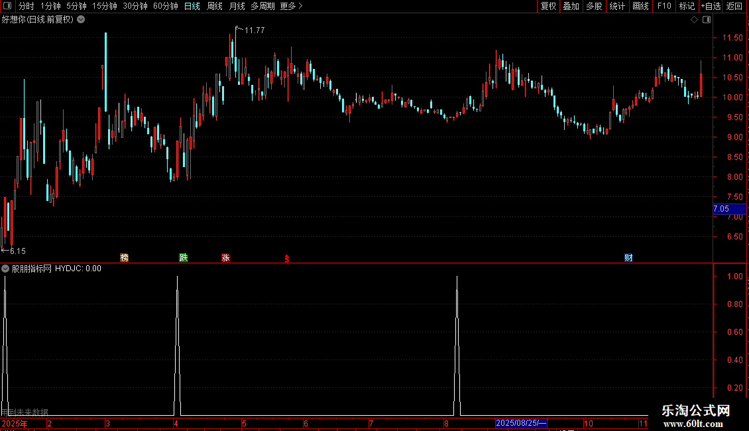Screen dimensions: 749x431
Task: Click the 2025年 timeline label
Action: coord(15,423)
